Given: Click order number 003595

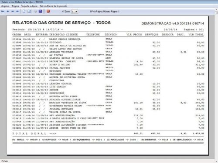Looking at the screenshot, I should (17, 43).
